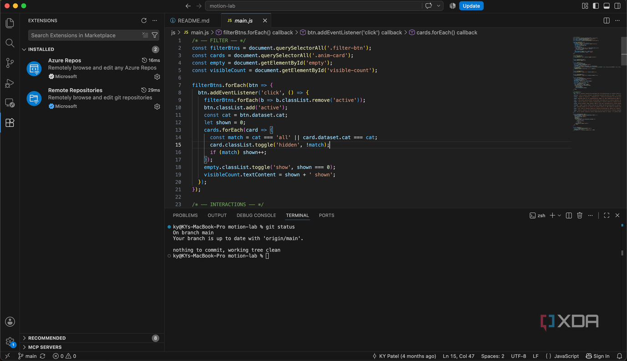This screenshot has width=627, height=361.
Task: Switch to the DEBUG CONSOLE panel tab
Action: tap(256, 216)
